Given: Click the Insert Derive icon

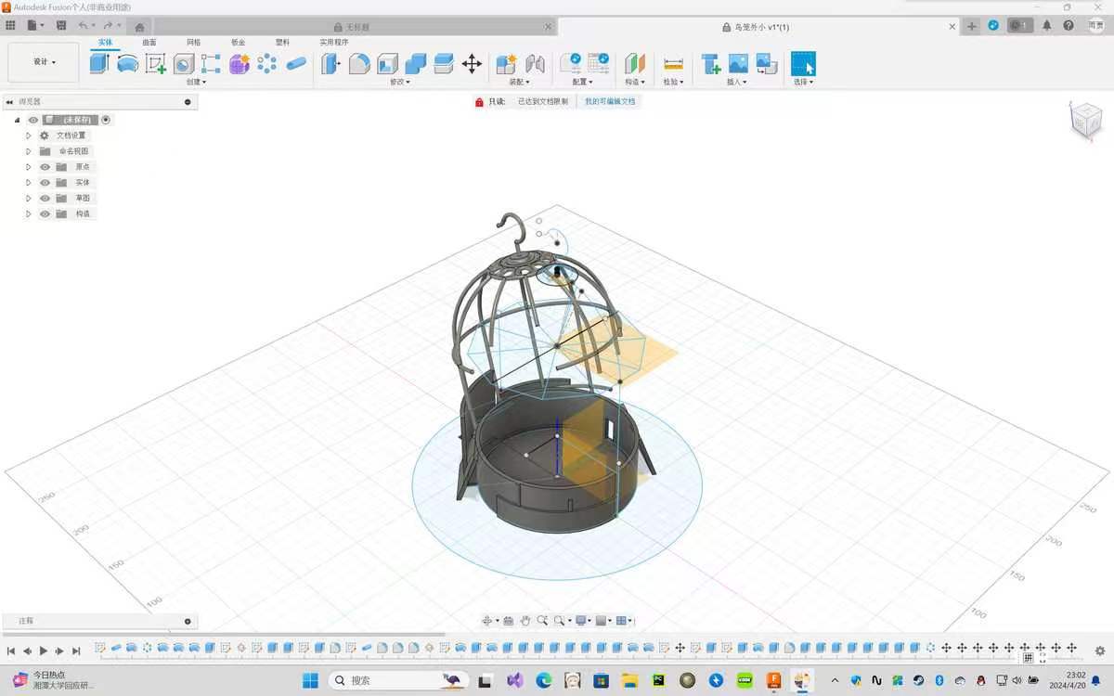Looking at the screenshot, I should click(x=711, y=63).
